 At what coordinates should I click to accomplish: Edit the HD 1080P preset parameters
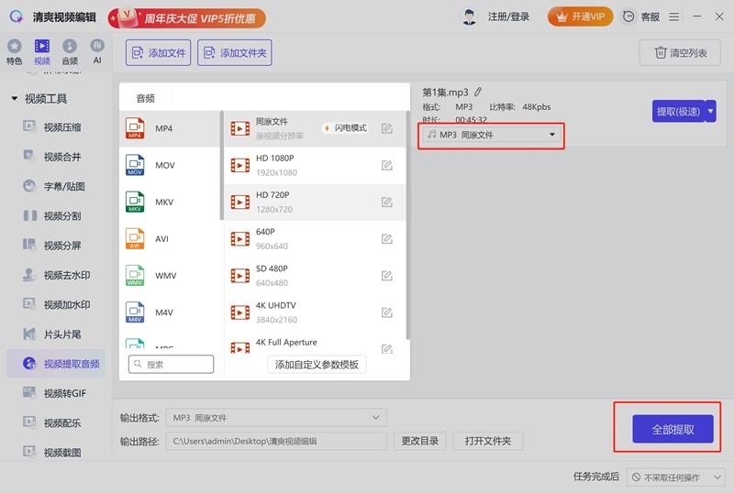[x=386, y=165]
